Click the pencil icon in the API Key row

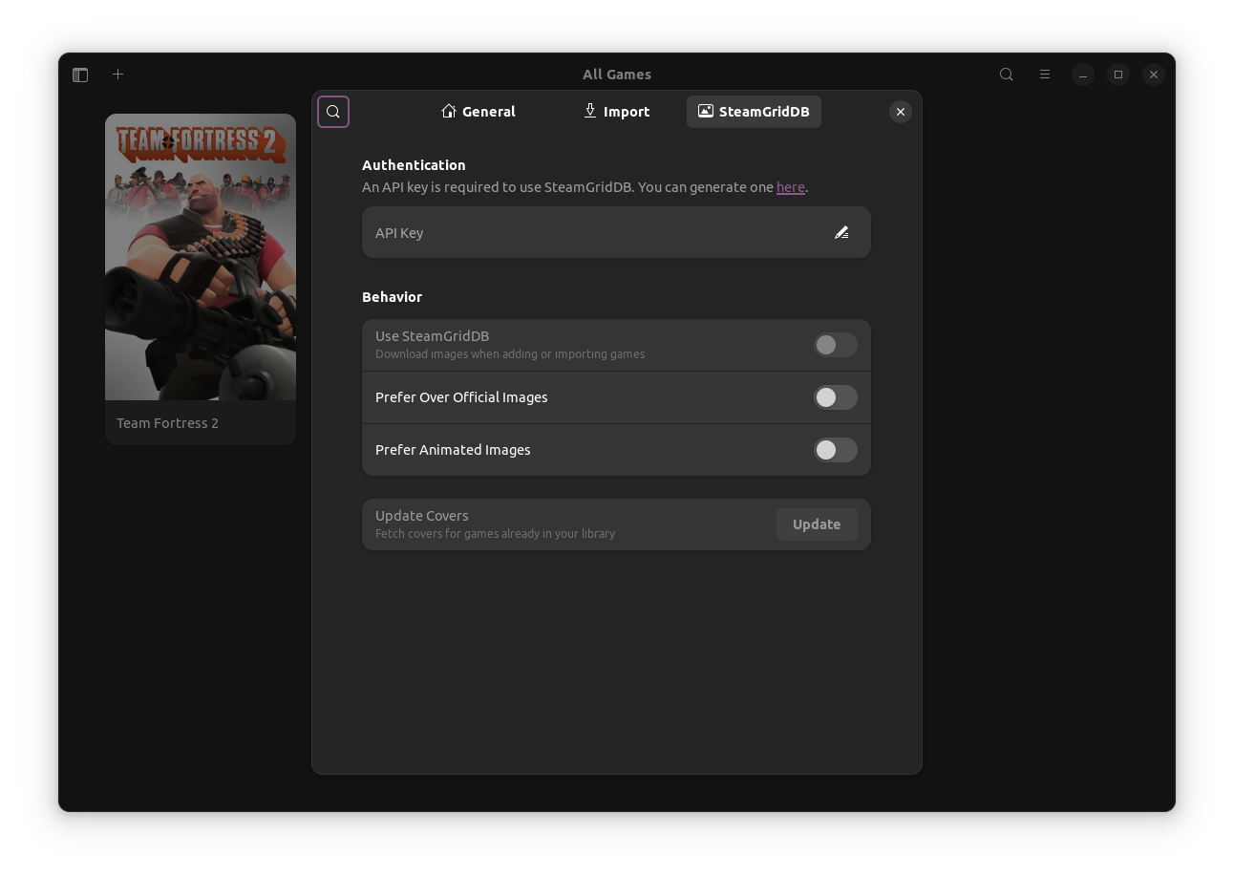point(841,232)
